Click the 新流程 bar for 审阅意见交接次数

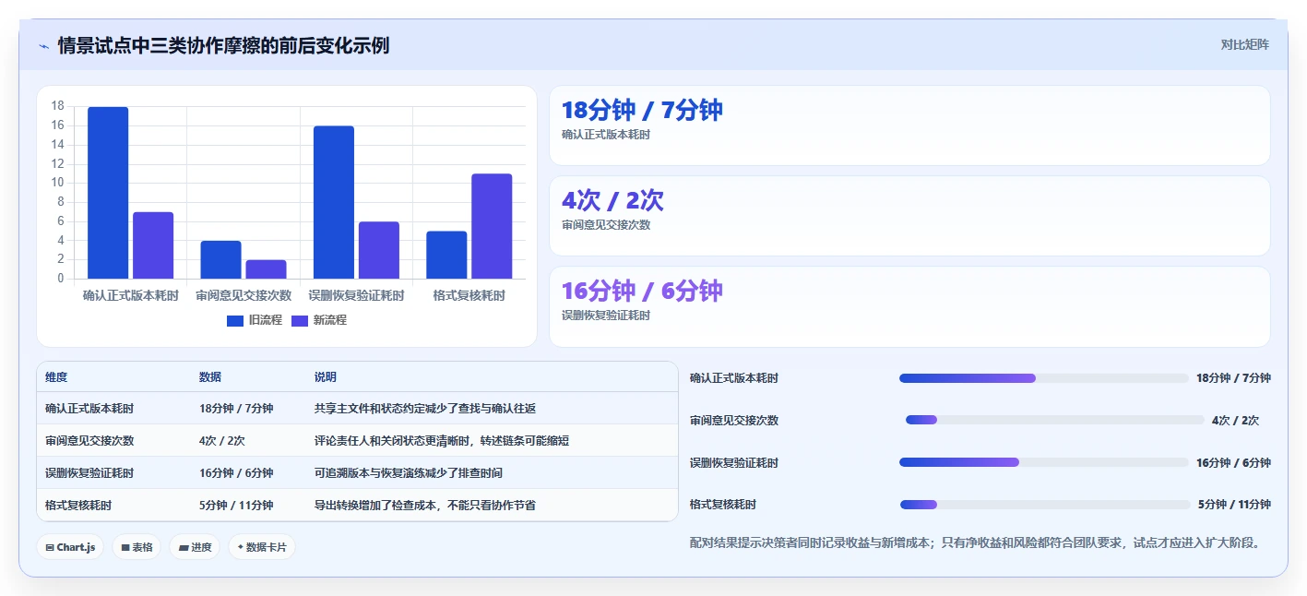266,269
